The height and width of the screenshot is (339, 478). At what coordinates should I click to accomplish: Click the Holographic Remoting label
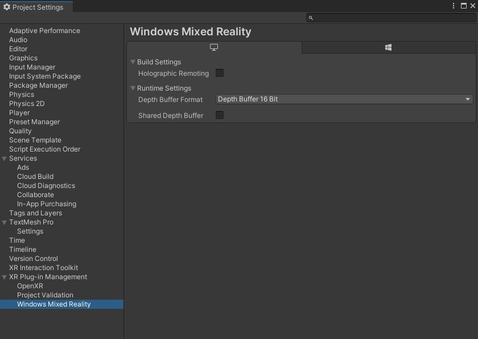[x=174, y=73]
